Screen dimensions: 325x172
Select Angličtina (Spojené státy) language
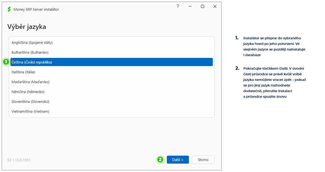point(112,43)
